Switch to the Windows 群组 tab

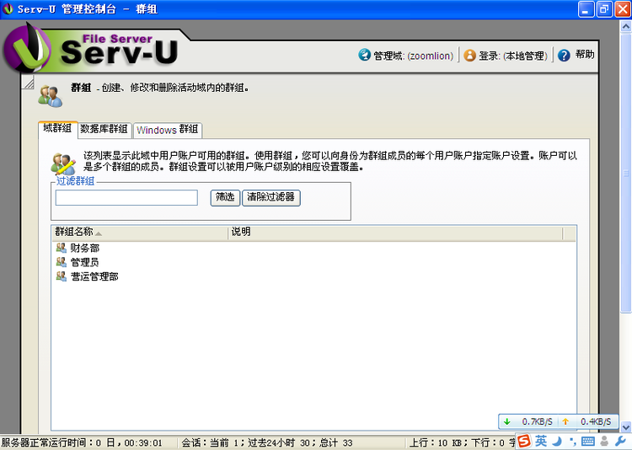point(167,130)
